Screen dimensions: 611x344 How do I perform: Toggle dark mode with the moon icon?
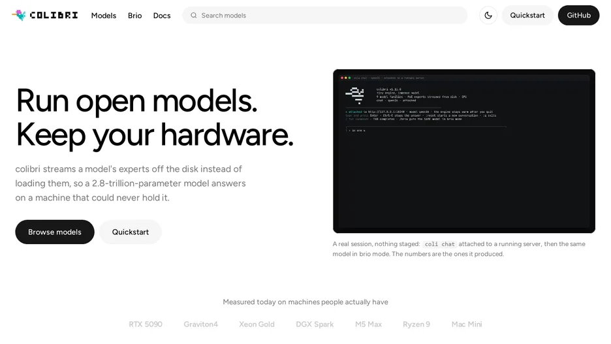488,15
